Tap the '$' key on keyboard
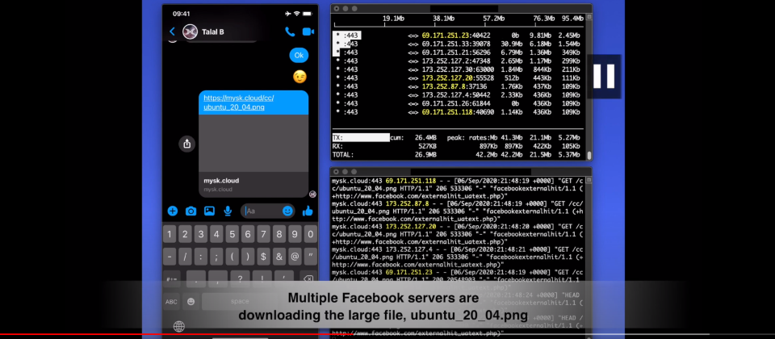 point(263,257)
